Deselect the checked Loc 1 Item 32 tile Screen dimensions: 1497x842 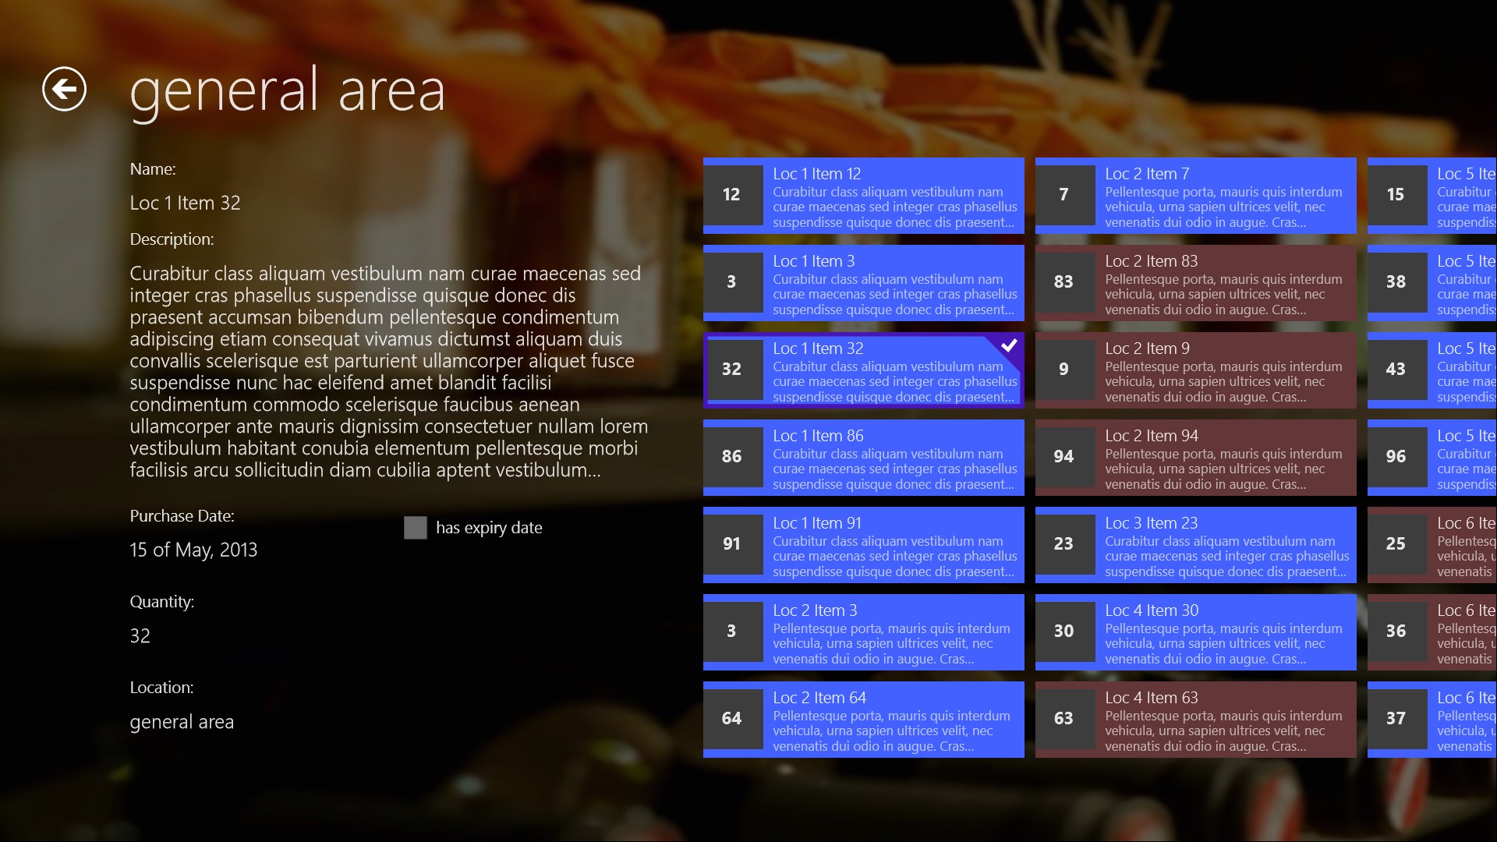tap(863, 370)
